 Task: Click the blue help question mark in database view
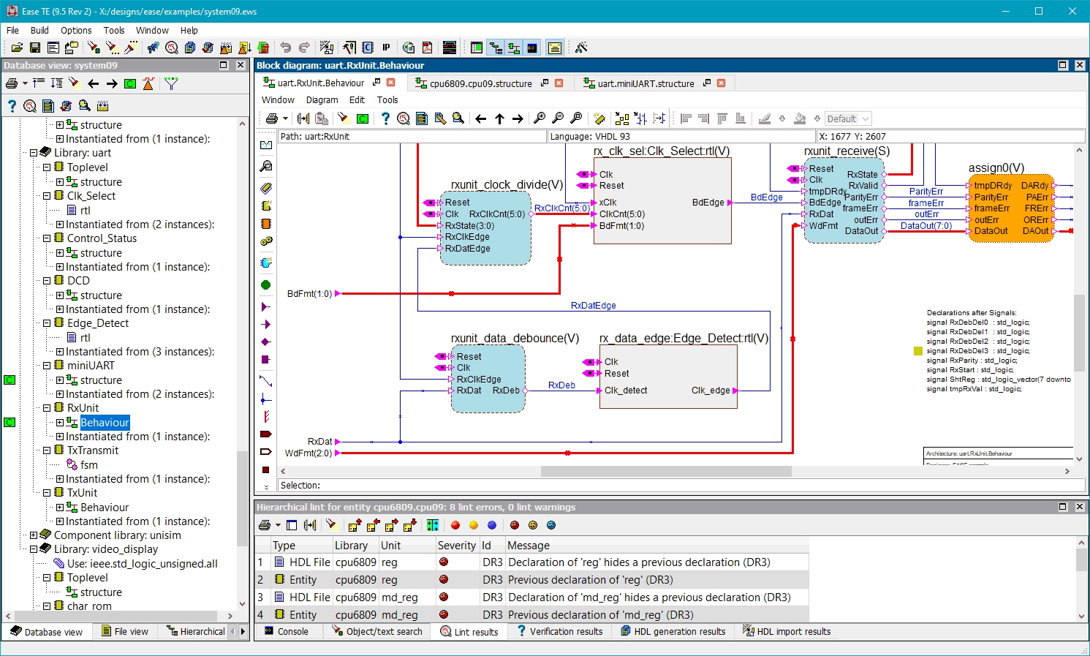coord(12,106)
